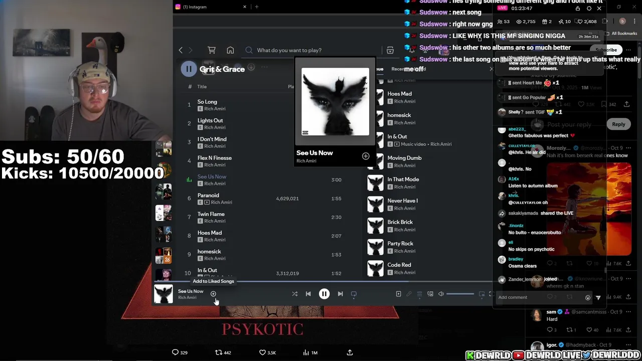This screenshot has width=642, height=361.
Task: Open the browser profile avatar
Action: 622,21
